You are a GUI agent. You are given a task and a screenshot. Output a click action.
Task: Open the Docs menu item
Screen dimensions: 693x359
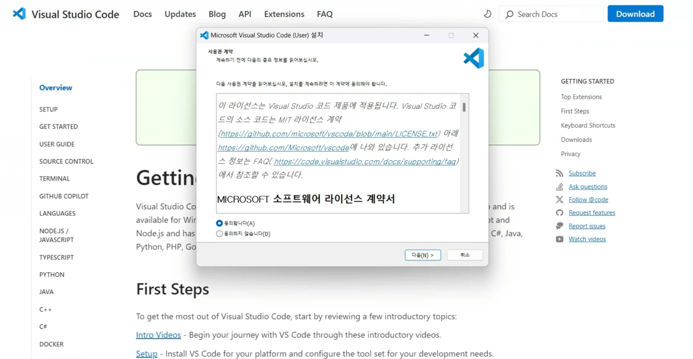point(143,14)
